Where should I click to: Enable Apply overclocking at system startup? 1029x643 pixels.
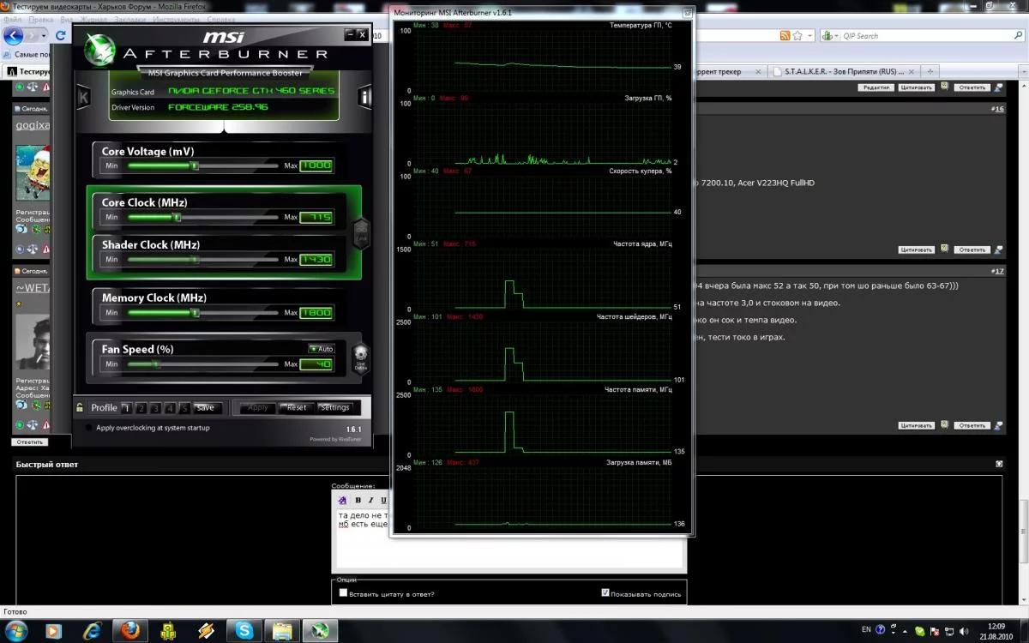[89, 428]
